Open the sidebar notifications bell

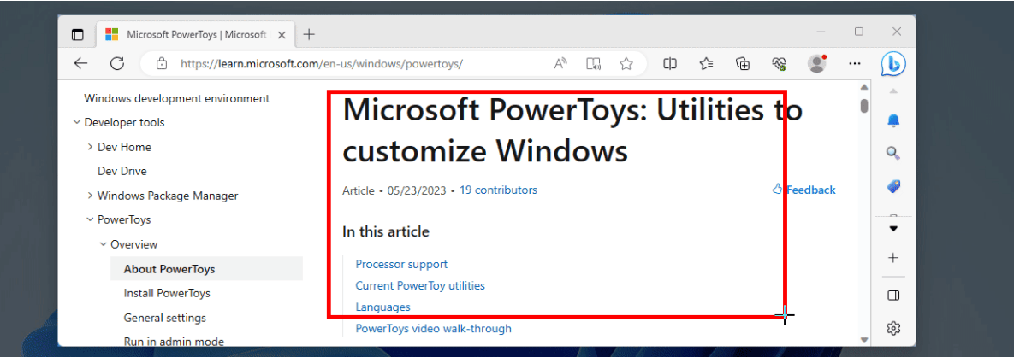point(893,120)
